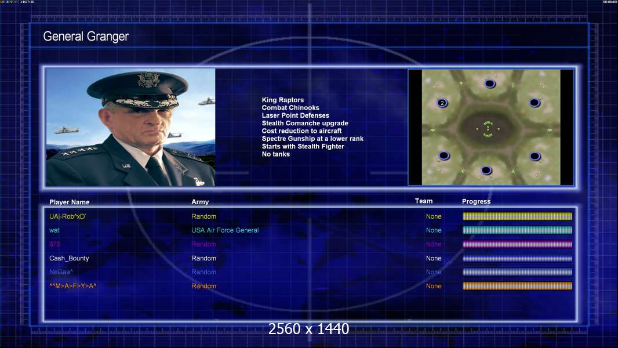
Task: Click the yellow "Random" army for UA|-Rob^xD`
Action: [203, 216]
